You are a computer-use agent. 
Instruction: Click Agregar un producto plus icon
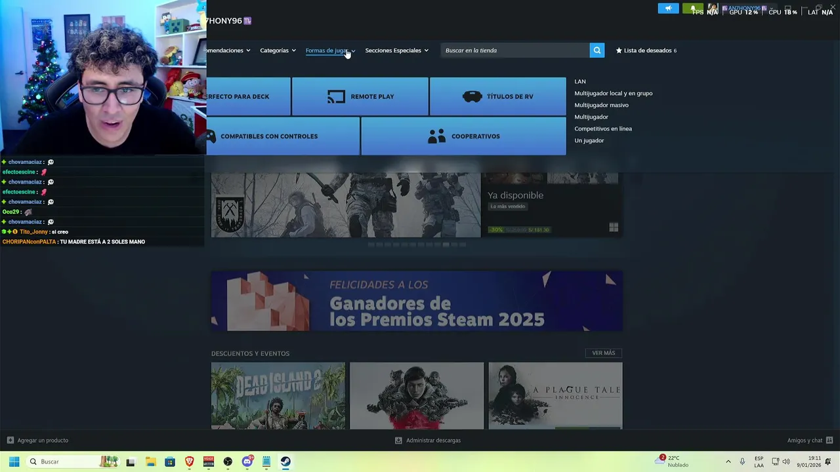click(x=10, y=441)
